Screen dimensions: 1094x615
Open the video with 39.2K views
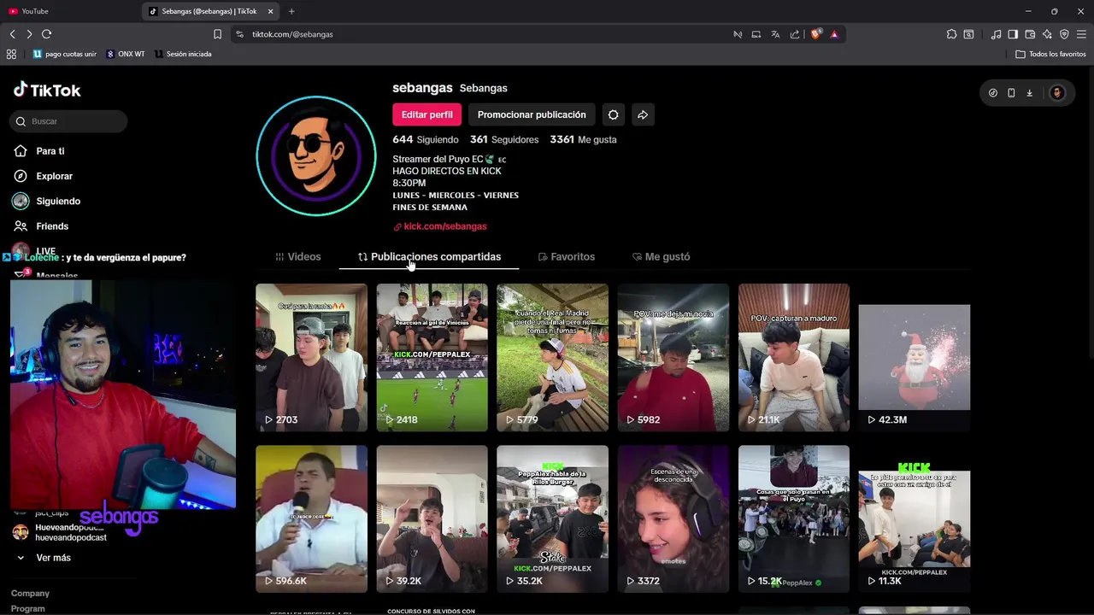432,518
